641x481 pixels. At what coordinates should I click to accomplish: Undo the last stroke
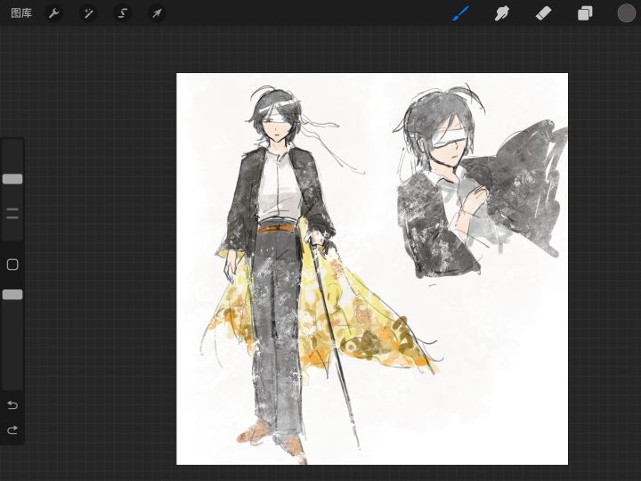click(12, 405)
